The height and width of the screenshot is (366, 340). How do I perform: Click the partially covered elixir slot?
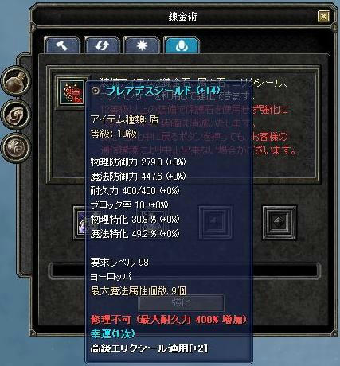coord(80,223)
